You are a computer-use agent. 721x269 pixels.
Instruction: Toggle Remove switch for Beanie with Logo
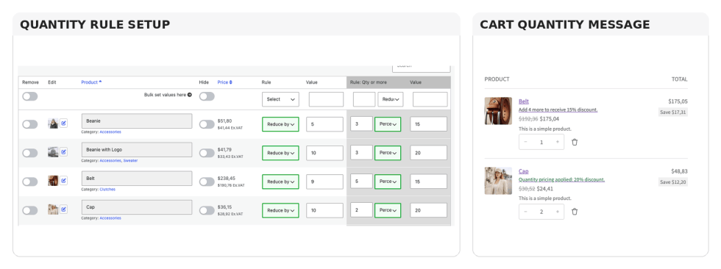(30, 153)
